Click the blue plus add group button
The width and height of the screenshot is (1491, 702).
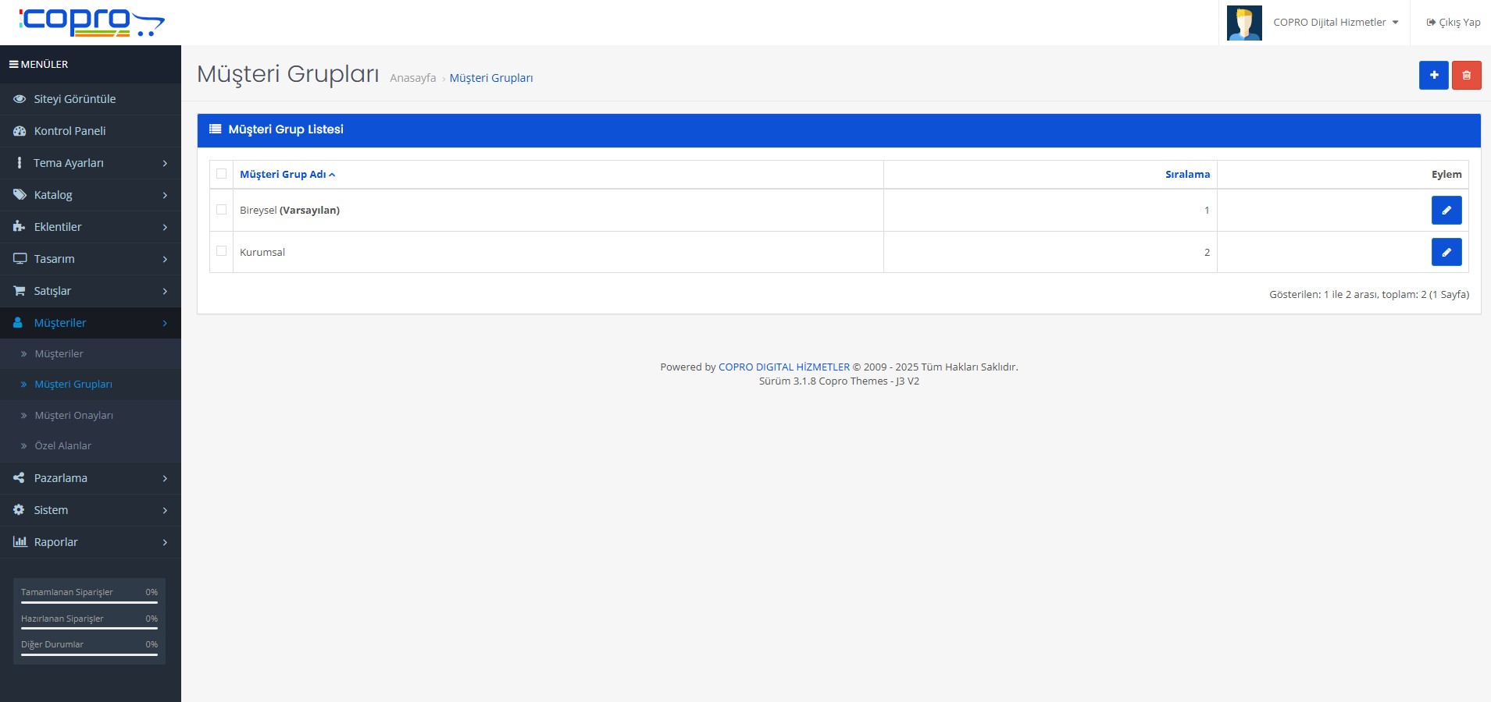pos(1433,76)
